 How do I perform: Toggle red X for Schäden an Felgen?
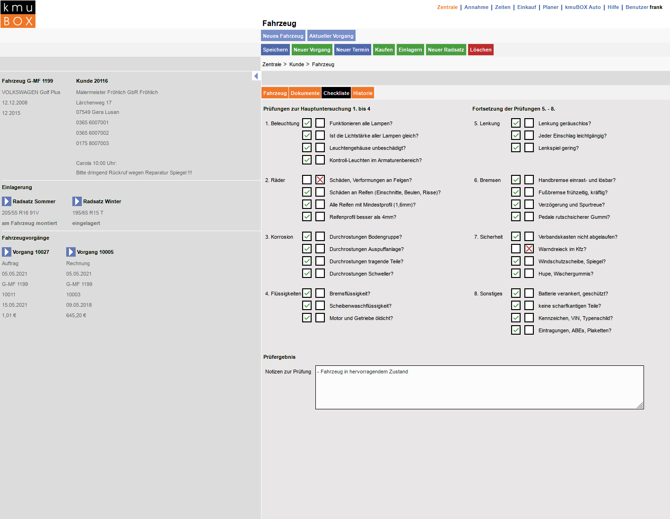[x=320, y=180]
